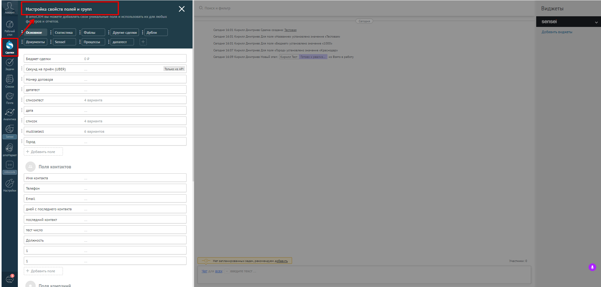Close the field settings panel
Viewport: 601px width, 287px height.
pyautogui.click(x=182, y=9)
